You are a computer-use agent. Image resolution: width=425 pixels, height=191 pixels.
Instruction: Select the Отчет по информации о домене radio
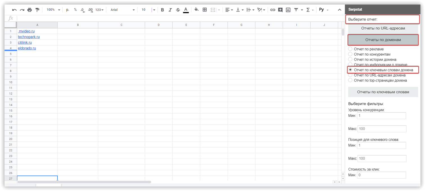pyautogui.click(x=350, y=65)
